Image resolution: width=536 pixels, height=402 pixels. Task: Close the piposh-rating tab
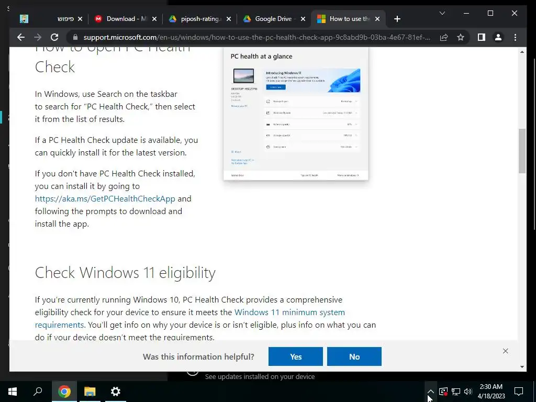[x=229, y=19]
